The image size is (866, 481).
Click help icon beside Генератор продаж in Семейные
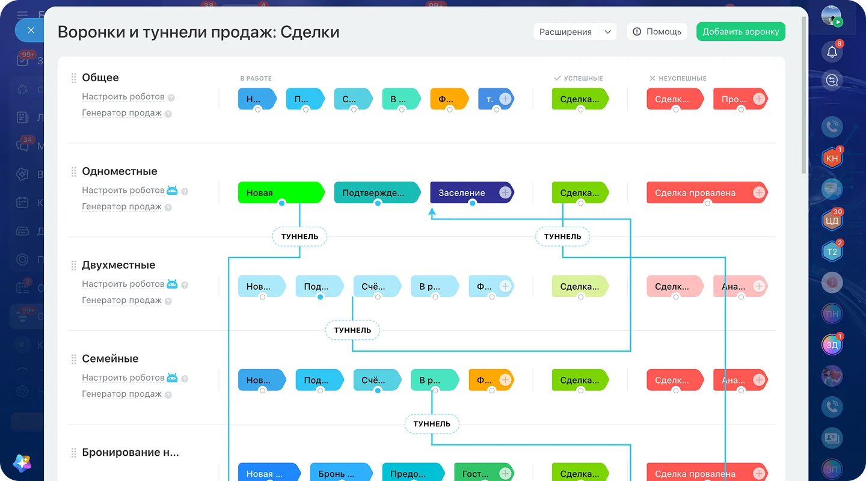(168, 395)
